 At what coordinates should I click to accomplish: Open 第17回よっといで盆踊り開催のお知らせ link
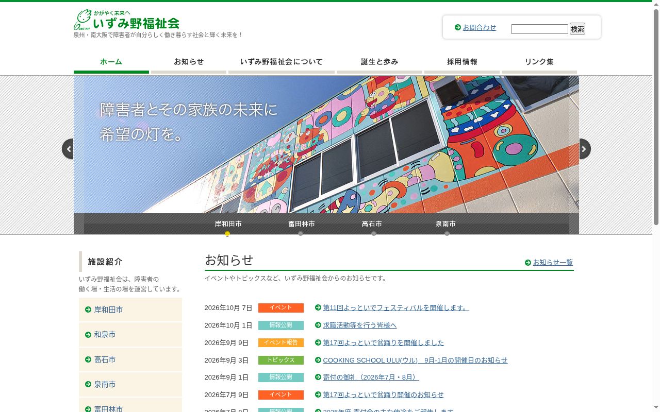(384, 395)
